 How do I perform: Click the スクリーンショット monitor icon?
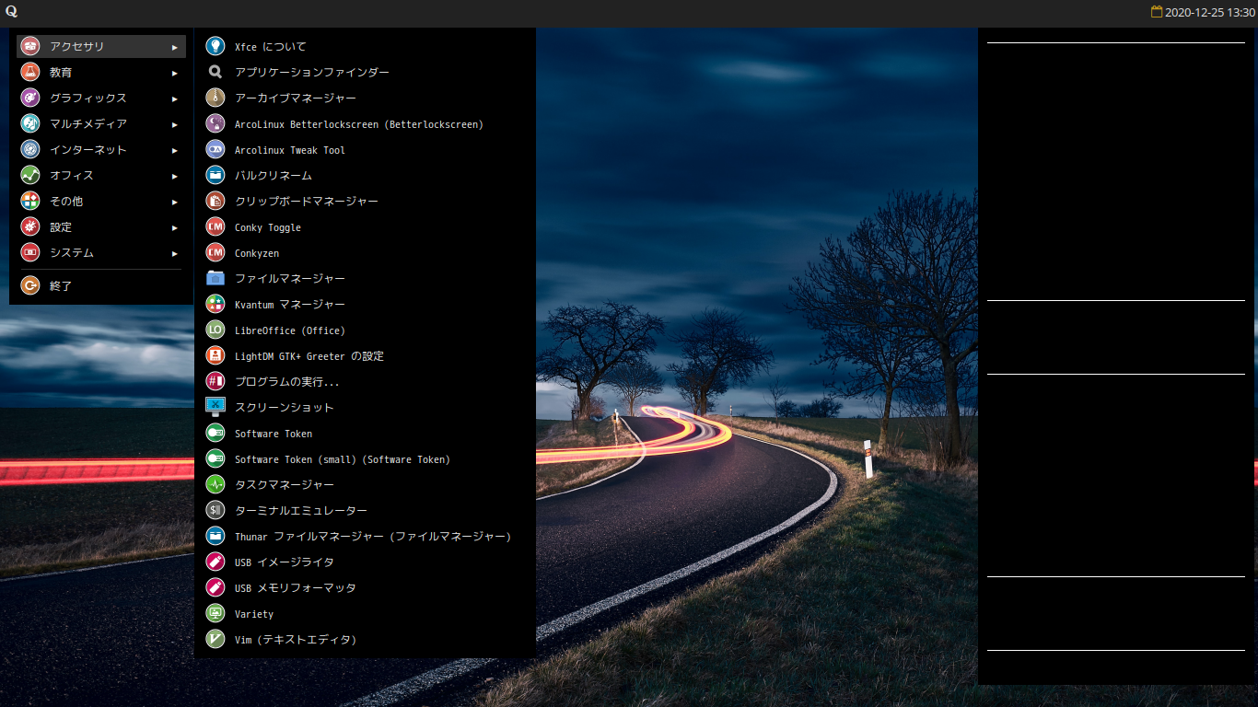(215, 407)
